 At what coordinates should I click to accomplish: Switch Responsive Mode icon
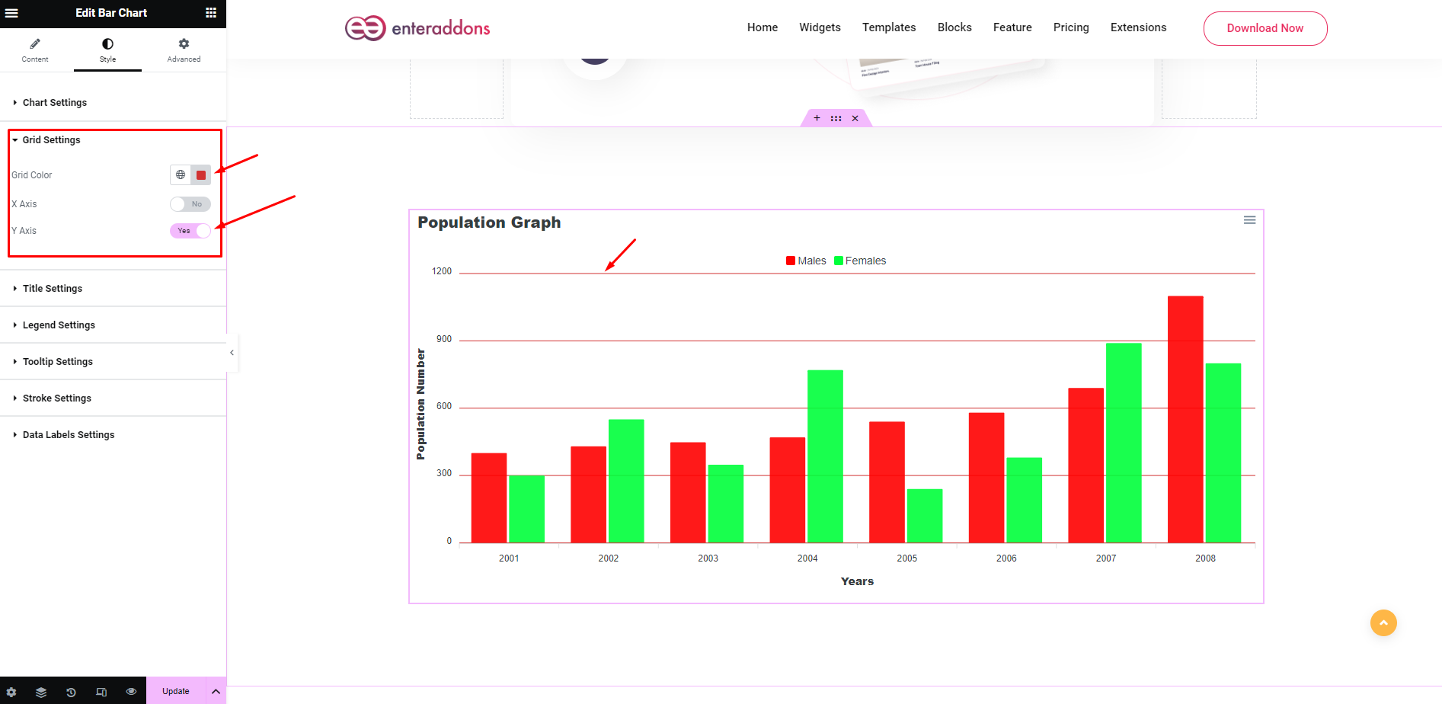coord(101,692)
